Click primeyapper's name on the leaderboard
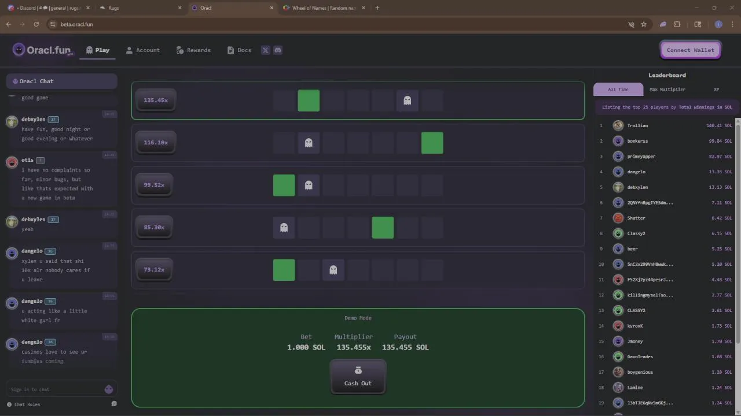The image size is (741, 416). click(x=641, y=157)
